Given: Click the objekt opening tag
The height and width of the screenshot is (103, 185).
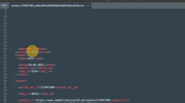Looking at the screenshot, I should click(21, 81).
